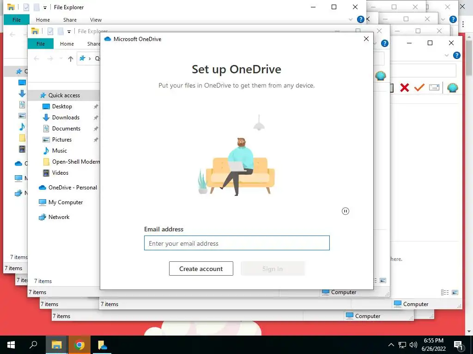Click the Back arrow in second File Explorer
This screenshot has width=473, height=354.
point(36,59)
